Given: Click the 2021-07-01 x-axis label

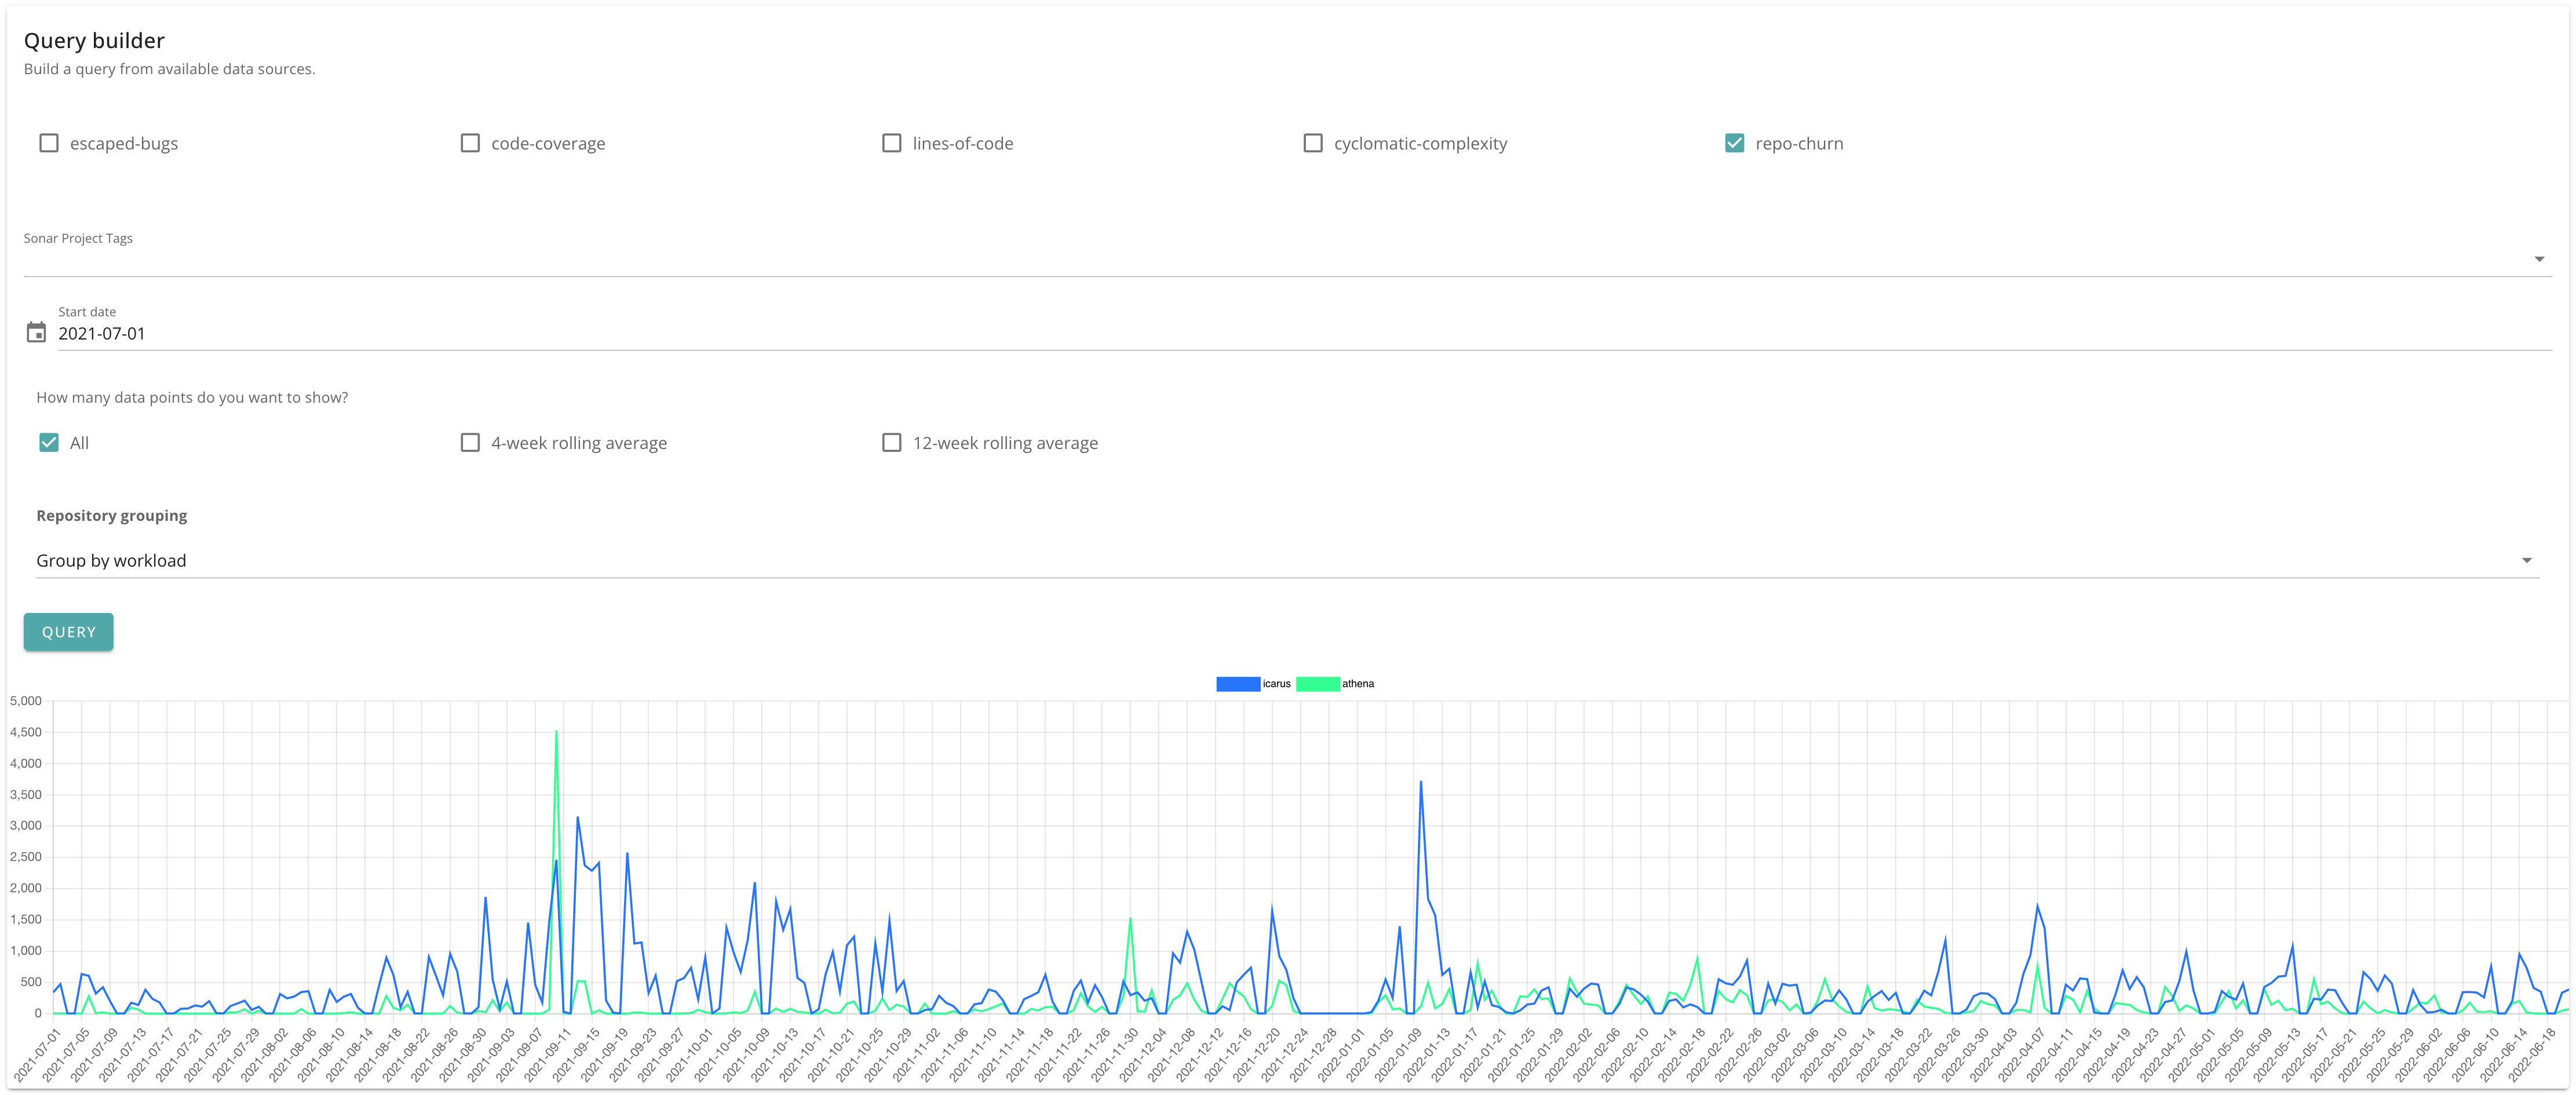Looking at the screenshot, I should pos(36,1055).
